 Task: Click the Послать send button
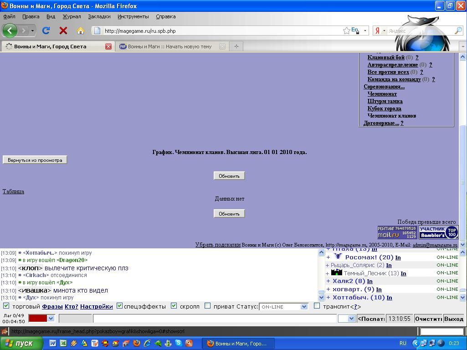(371, 319)
